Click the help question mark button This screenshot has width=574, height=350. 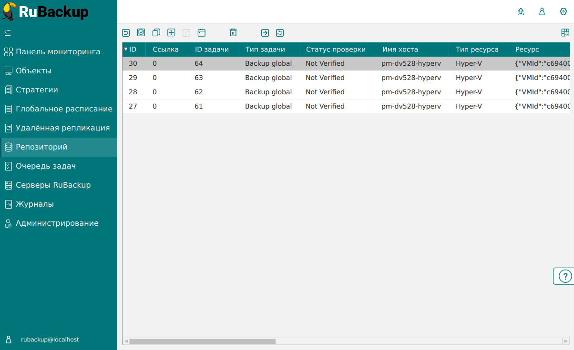tap(564, 276)
